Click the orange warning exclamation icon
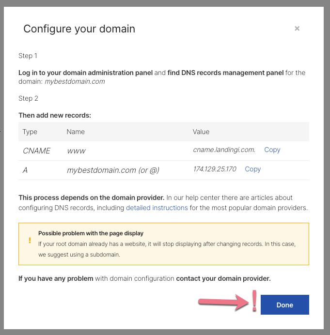 30,240
